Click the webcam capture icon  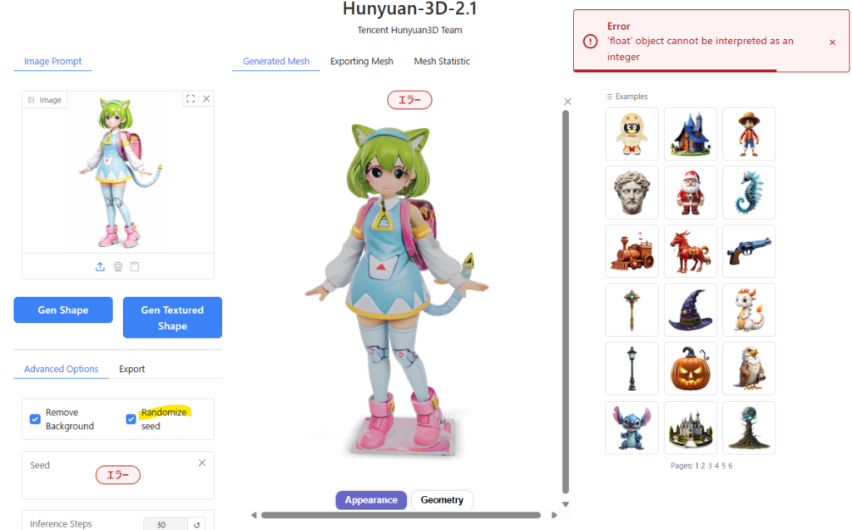117,267
